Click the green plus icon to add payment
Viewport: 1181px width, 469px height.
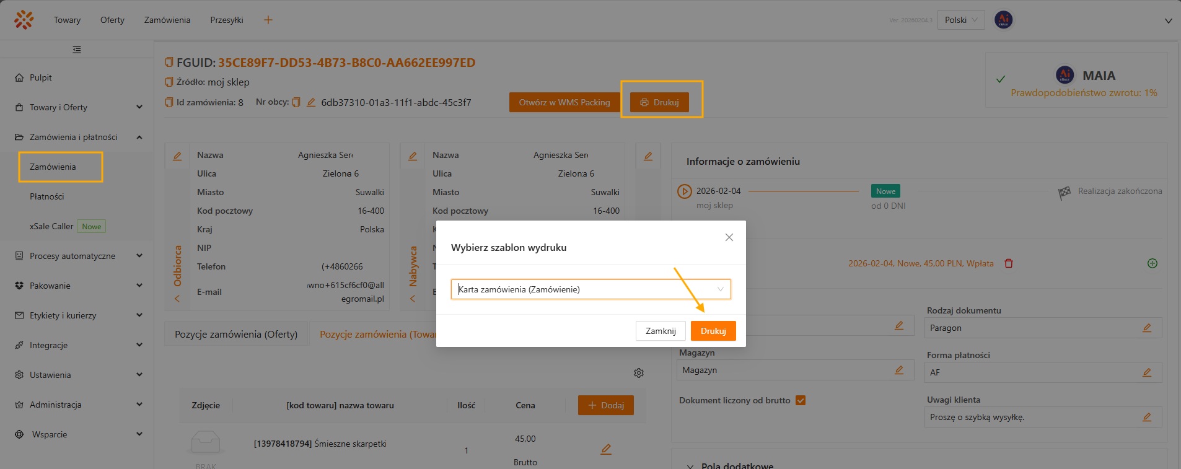coord(1152,263)
